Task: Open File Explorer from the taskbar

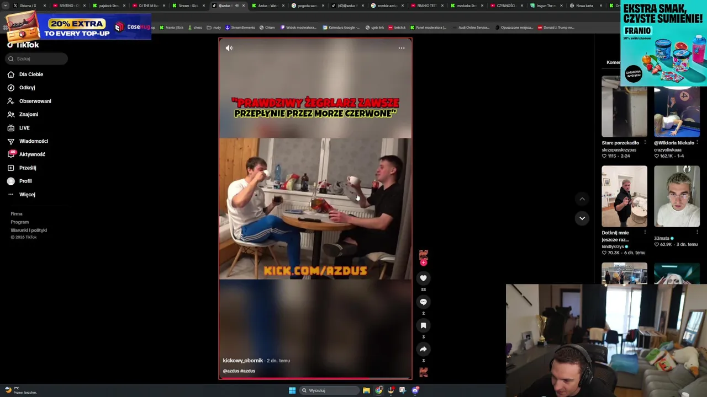Action: pos(366,390)
